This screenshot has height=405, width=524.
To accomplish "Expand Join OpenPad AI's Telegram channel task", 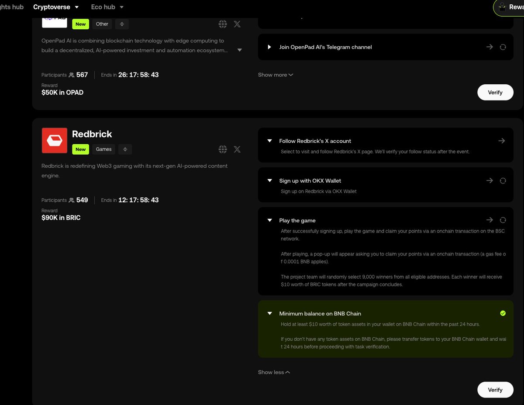I will [x=269, y=47].
